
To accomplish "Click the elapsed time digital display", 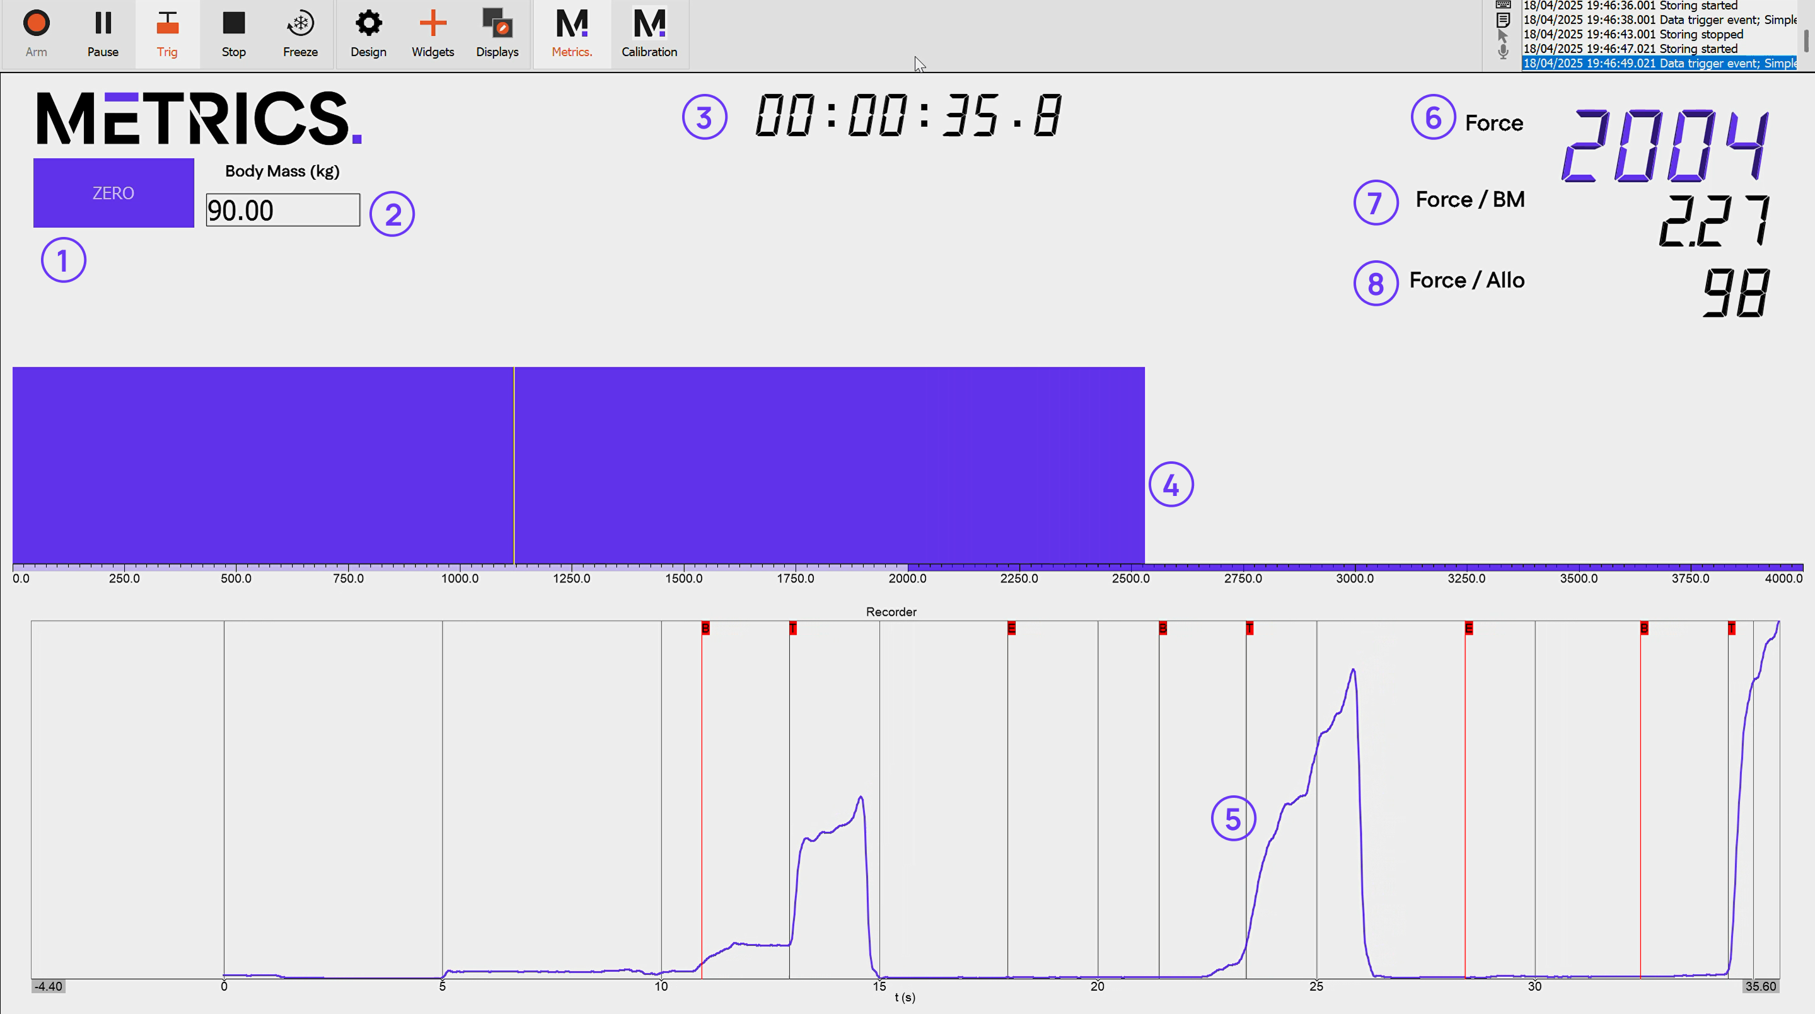I will pyautogui.click(x=908, y=115).
